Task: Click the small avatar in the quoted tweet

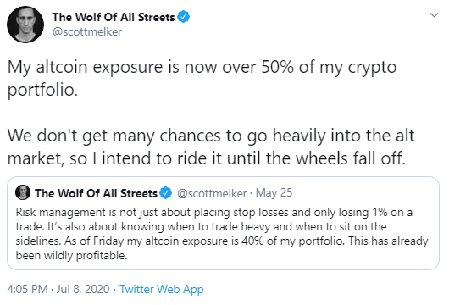Action: click(x=23, y=192)
